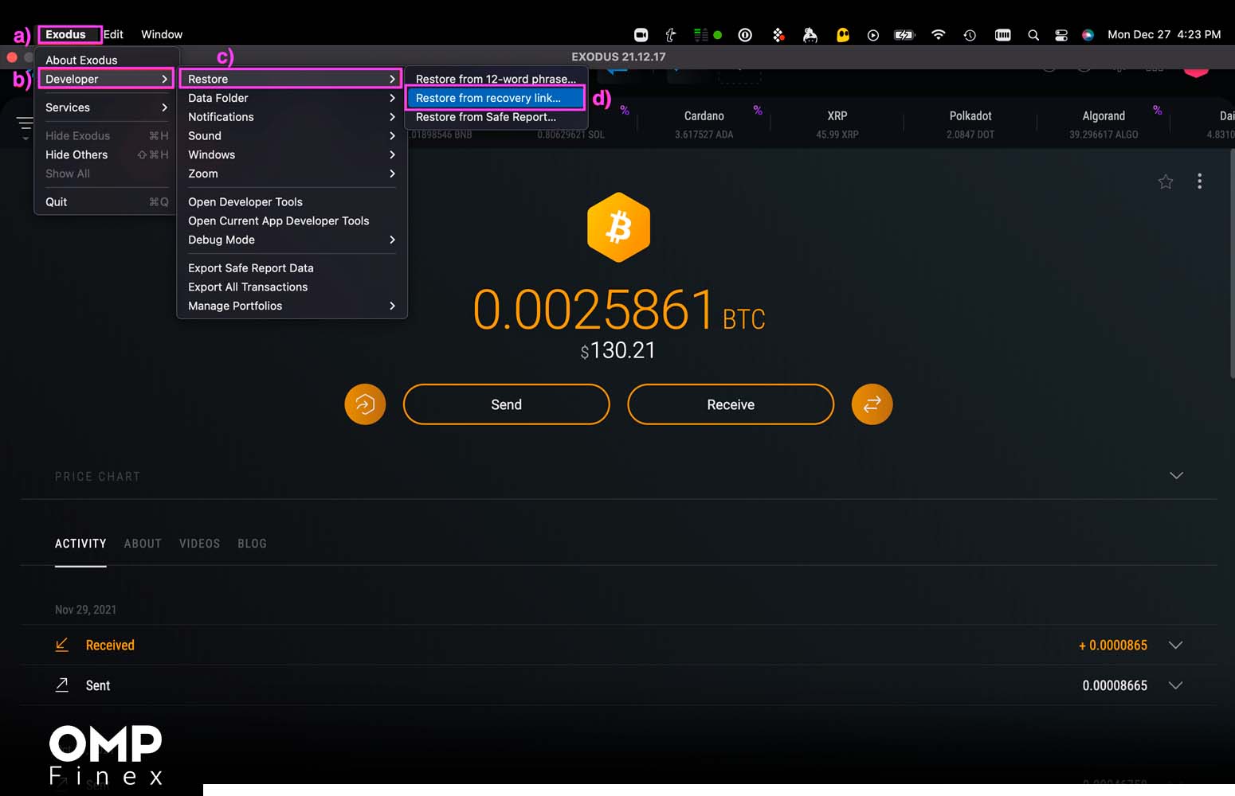The height and width of the screenshot is (796, 1235).
Task: Expand the Manage Portfolios submenu
Action: click(291, 306)
